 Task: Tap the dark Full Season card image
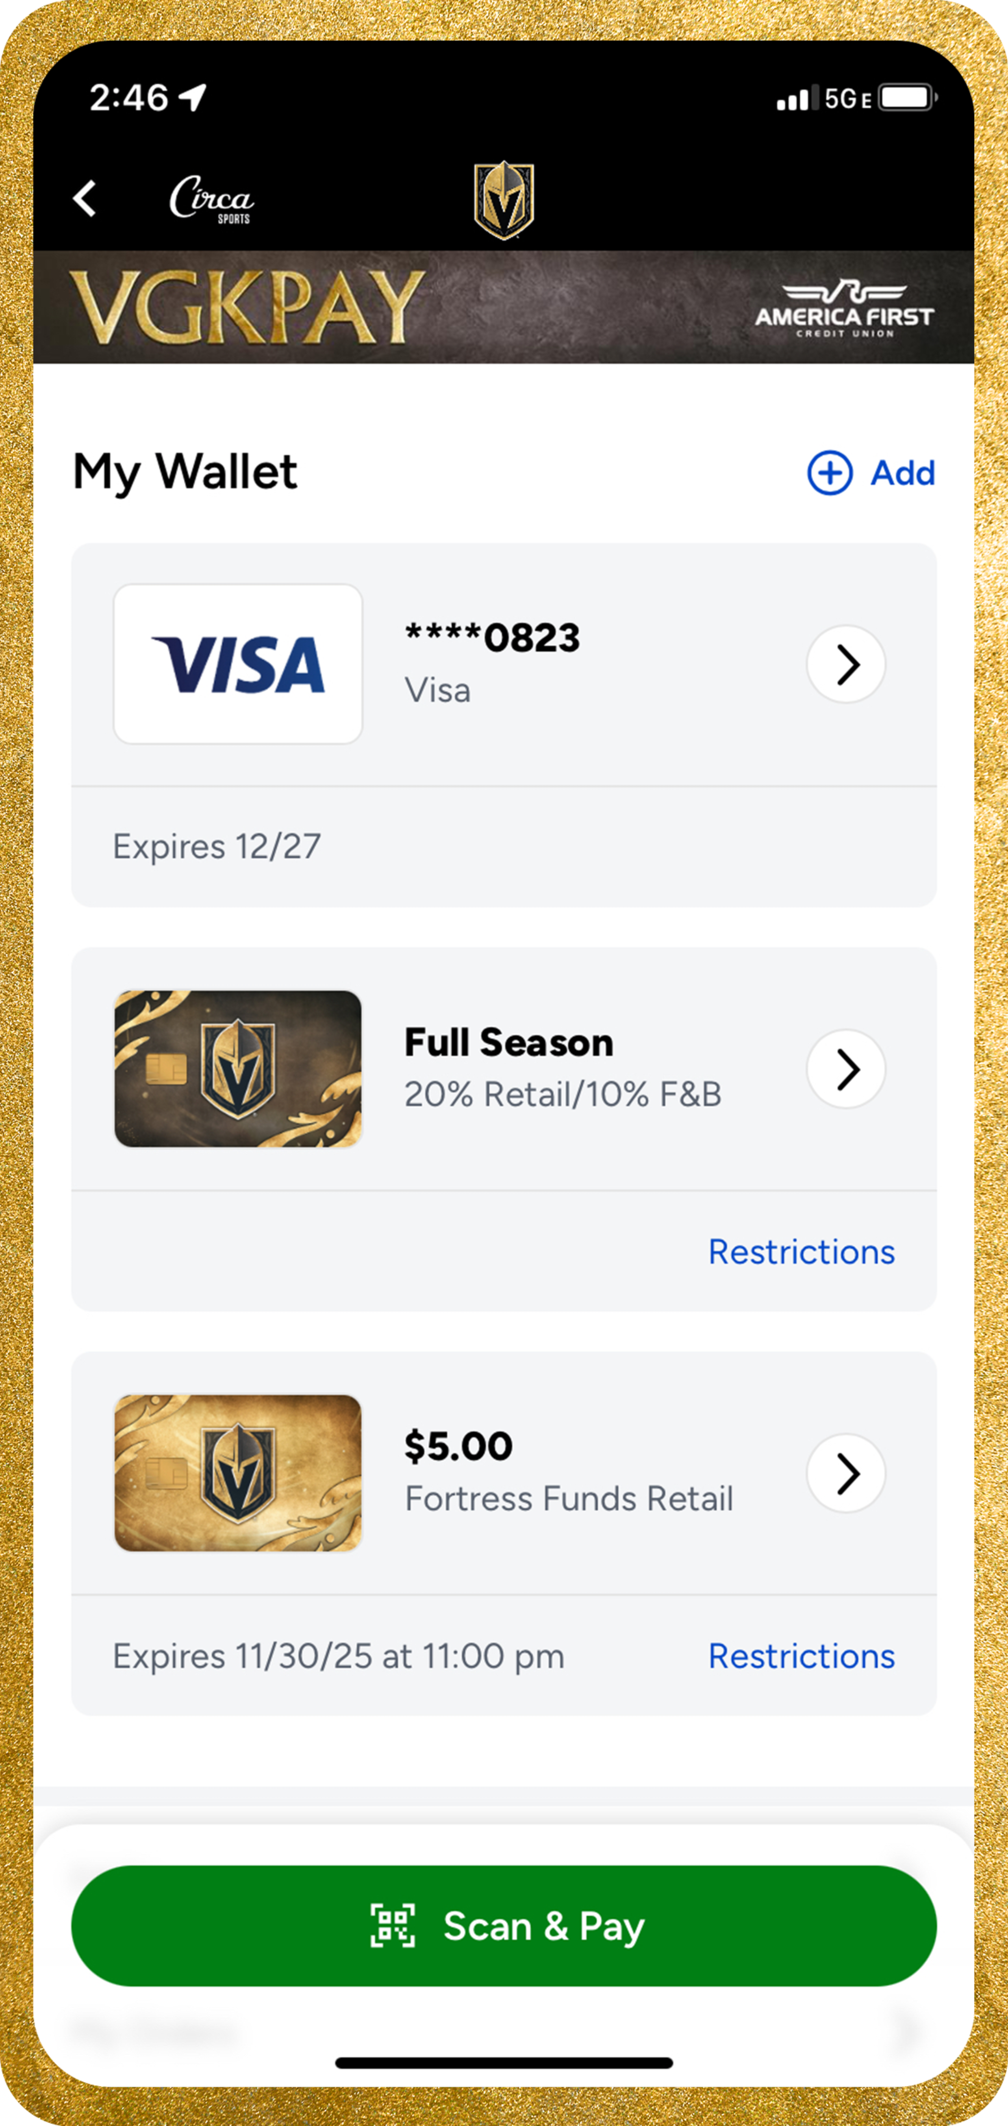click(238, 1069)
